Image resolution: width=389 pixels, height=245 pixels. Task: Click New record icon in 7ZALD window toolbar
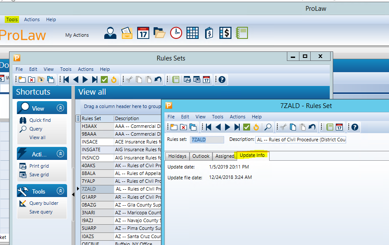[x=174, y=127]
